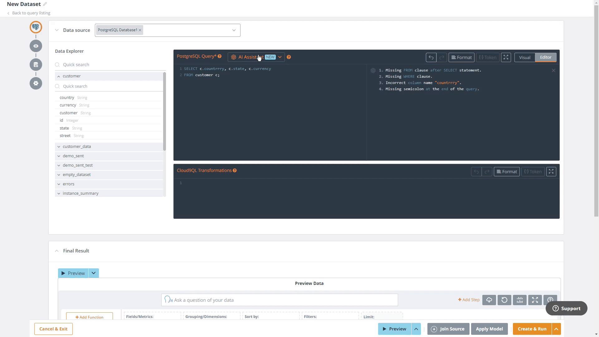The width and height of the screenshot is (599, 337).
Task: Switch to Editor query mode
Action: [x=545, y=57]
